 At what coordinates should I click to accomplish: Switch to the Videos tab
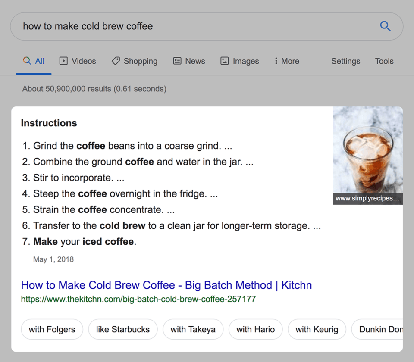(78, 61)
